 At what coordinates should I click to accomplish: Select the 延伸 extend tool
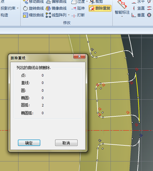pos(78,8)
